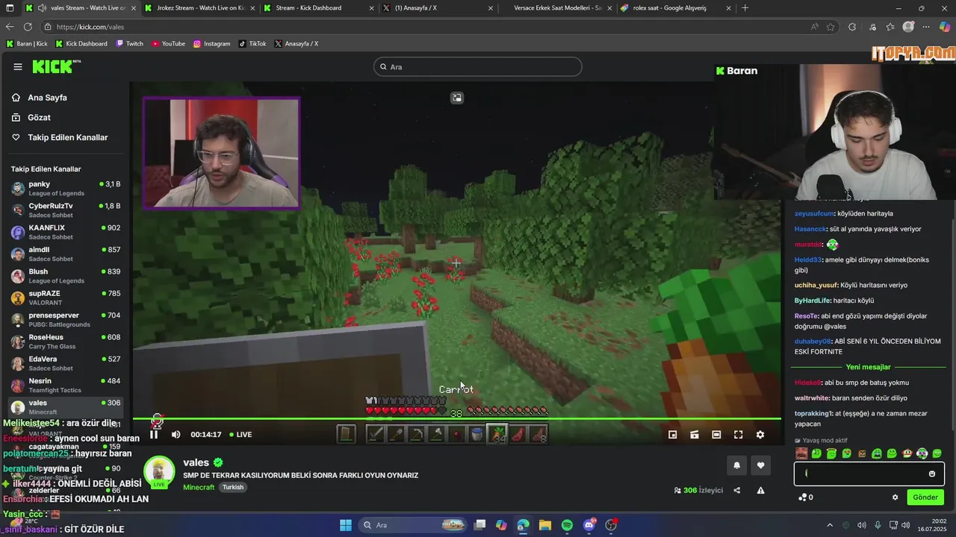Click the Gönder send button
Screen dimensions: 956x537
925,497
